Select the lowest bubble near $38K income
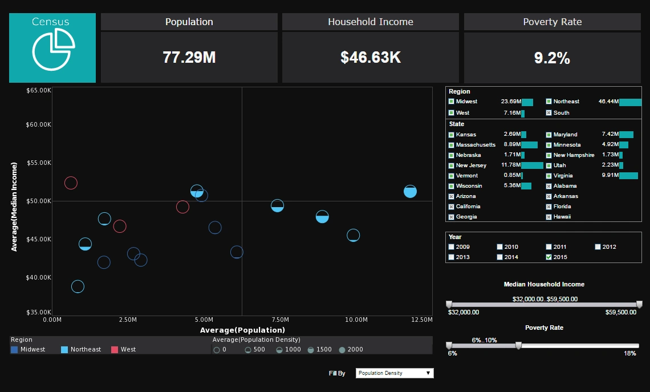 click(x=78, y=286)
